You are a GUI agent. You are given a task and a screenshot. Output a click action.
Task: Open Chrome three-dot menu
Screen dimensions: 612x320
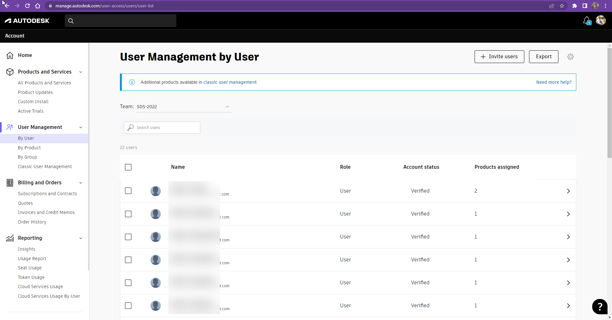point(605,6)
